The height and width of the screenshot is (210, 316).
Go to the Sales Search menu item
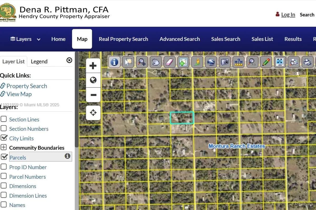pos(226,39)
